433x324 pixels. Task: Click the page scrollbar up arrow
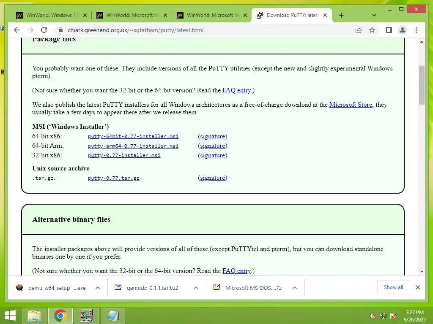(422, 42)
